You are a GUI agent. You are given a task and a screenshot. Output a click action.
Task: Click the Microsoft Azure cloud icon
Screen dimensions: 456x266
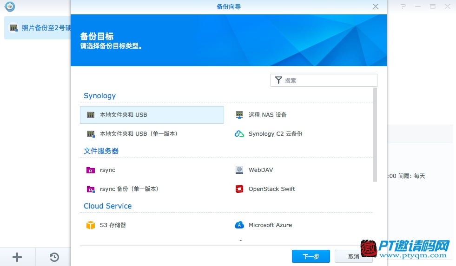239,225
